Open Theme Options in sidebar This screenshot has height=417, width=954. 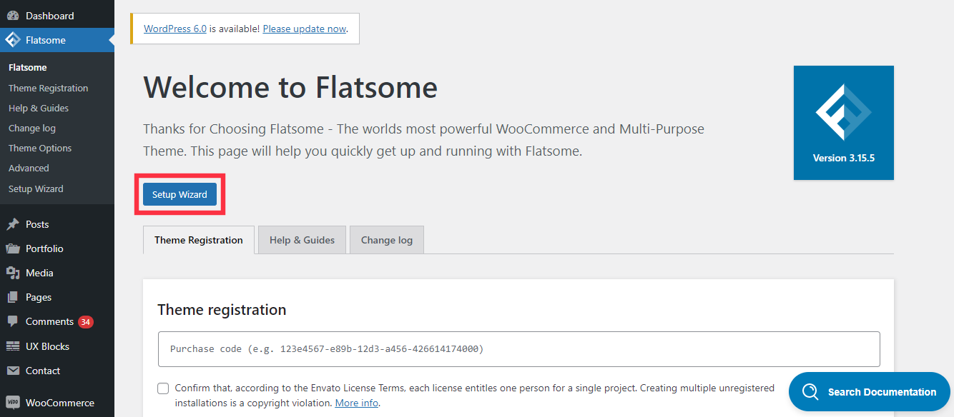click(x=40, y=148)
